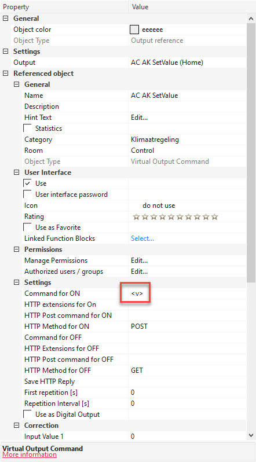
Task: Set the rating using the star row
Action: [x=175, y=217]
